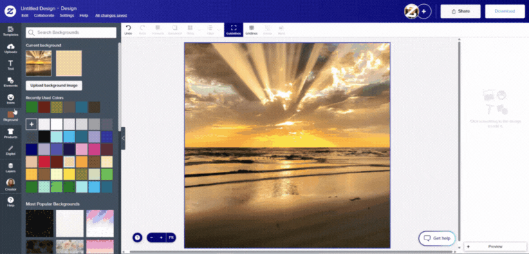Open the Layers panel
The image size is (529, 254).
(x=10, y=168)
